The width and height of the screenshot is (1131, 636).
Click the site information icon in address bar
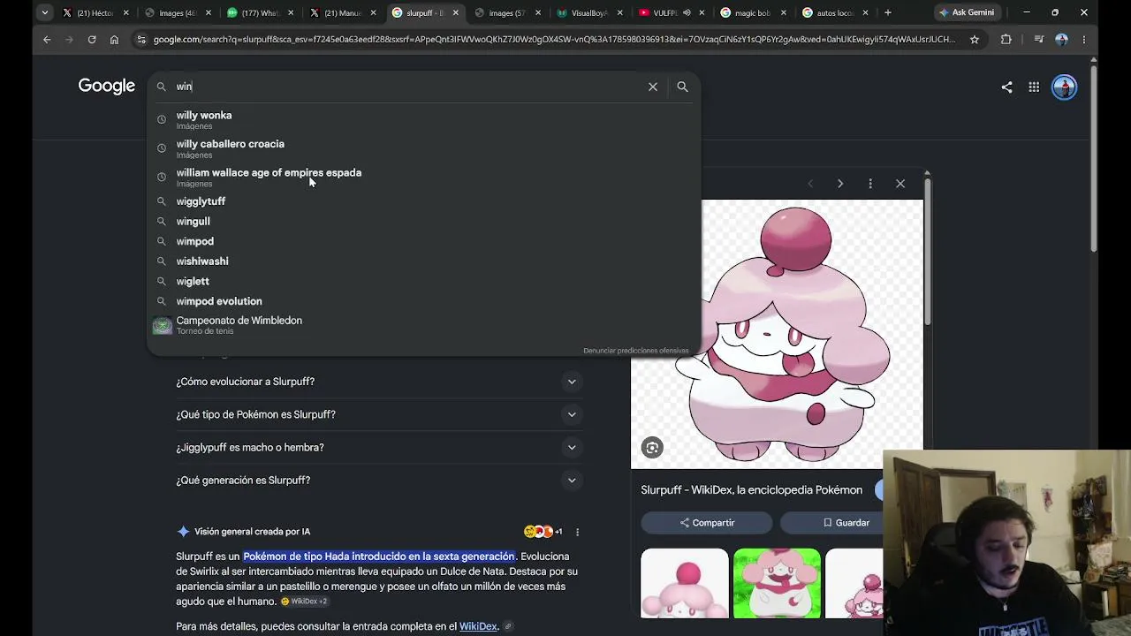click(141, 39)
